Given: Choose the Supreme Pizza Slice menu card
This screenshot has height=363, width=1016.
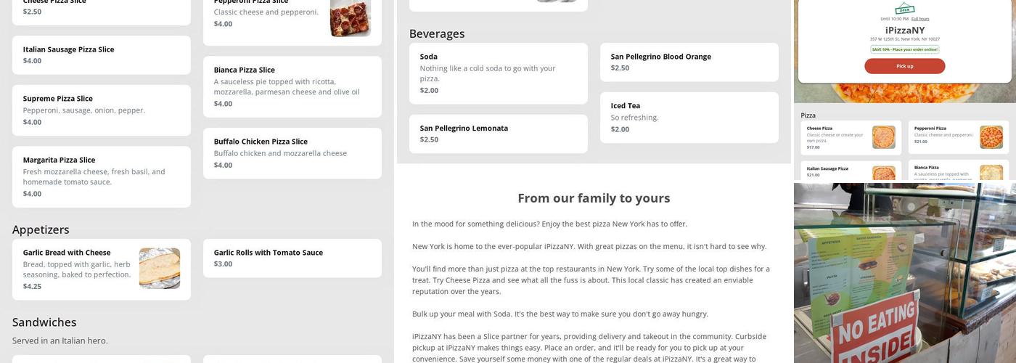Looking at the screenshot, I should [x=102, y=110].
